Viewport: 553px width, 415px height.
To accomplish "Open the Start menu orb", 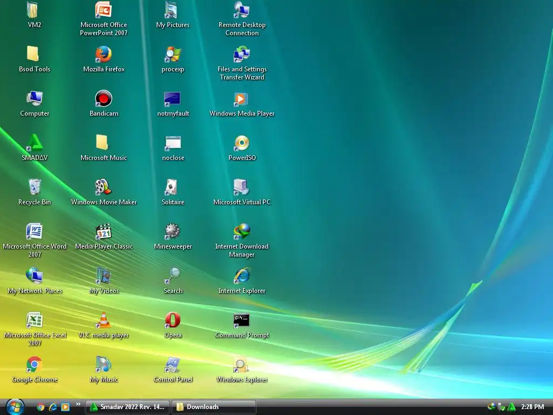I will click(15, 407).
